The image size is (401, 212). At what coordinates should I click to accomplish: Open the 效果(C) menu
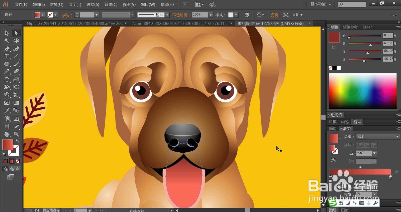(111, 5)
